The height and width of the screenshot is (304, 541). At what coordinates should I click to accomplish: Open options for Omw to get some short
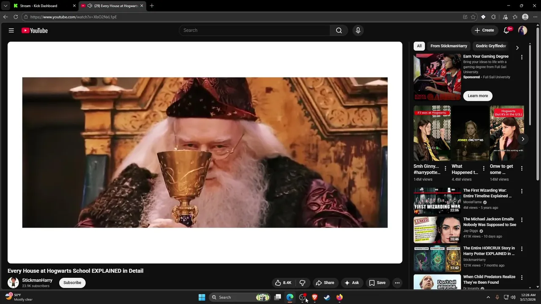(x=522, y=168)
